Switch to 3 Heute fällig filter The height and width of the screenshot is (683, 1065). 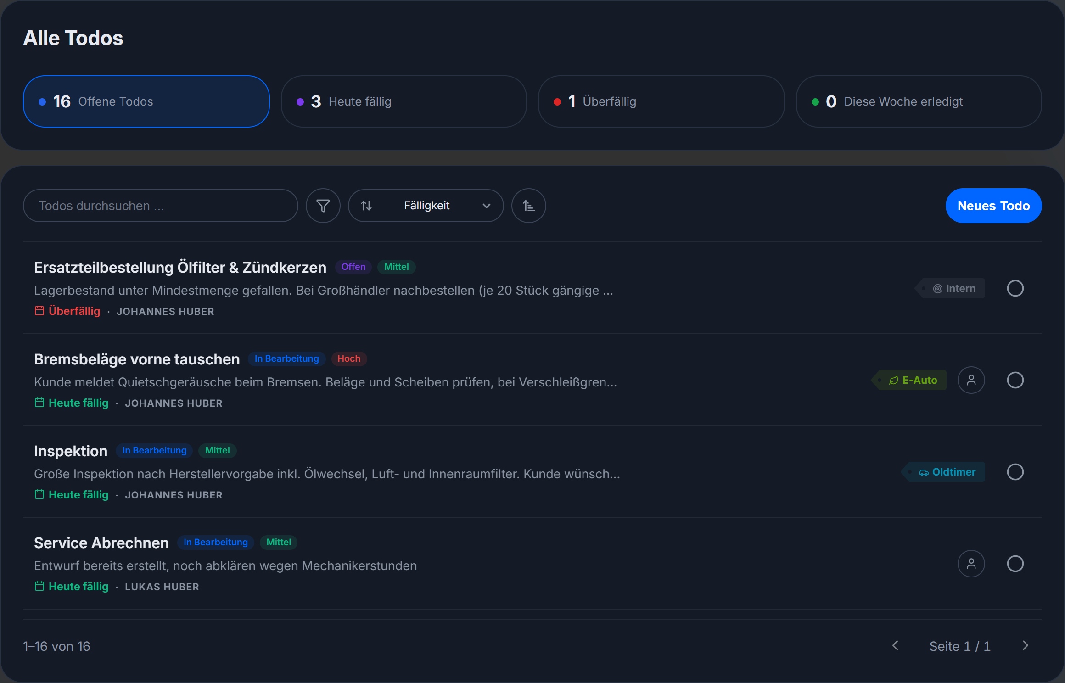click(x=404, y=101)
